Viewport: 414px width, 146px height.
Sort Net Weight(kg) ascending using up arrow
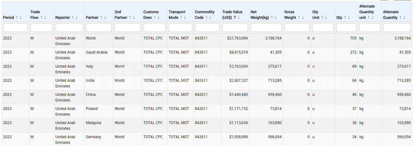(x=272, y=18)
